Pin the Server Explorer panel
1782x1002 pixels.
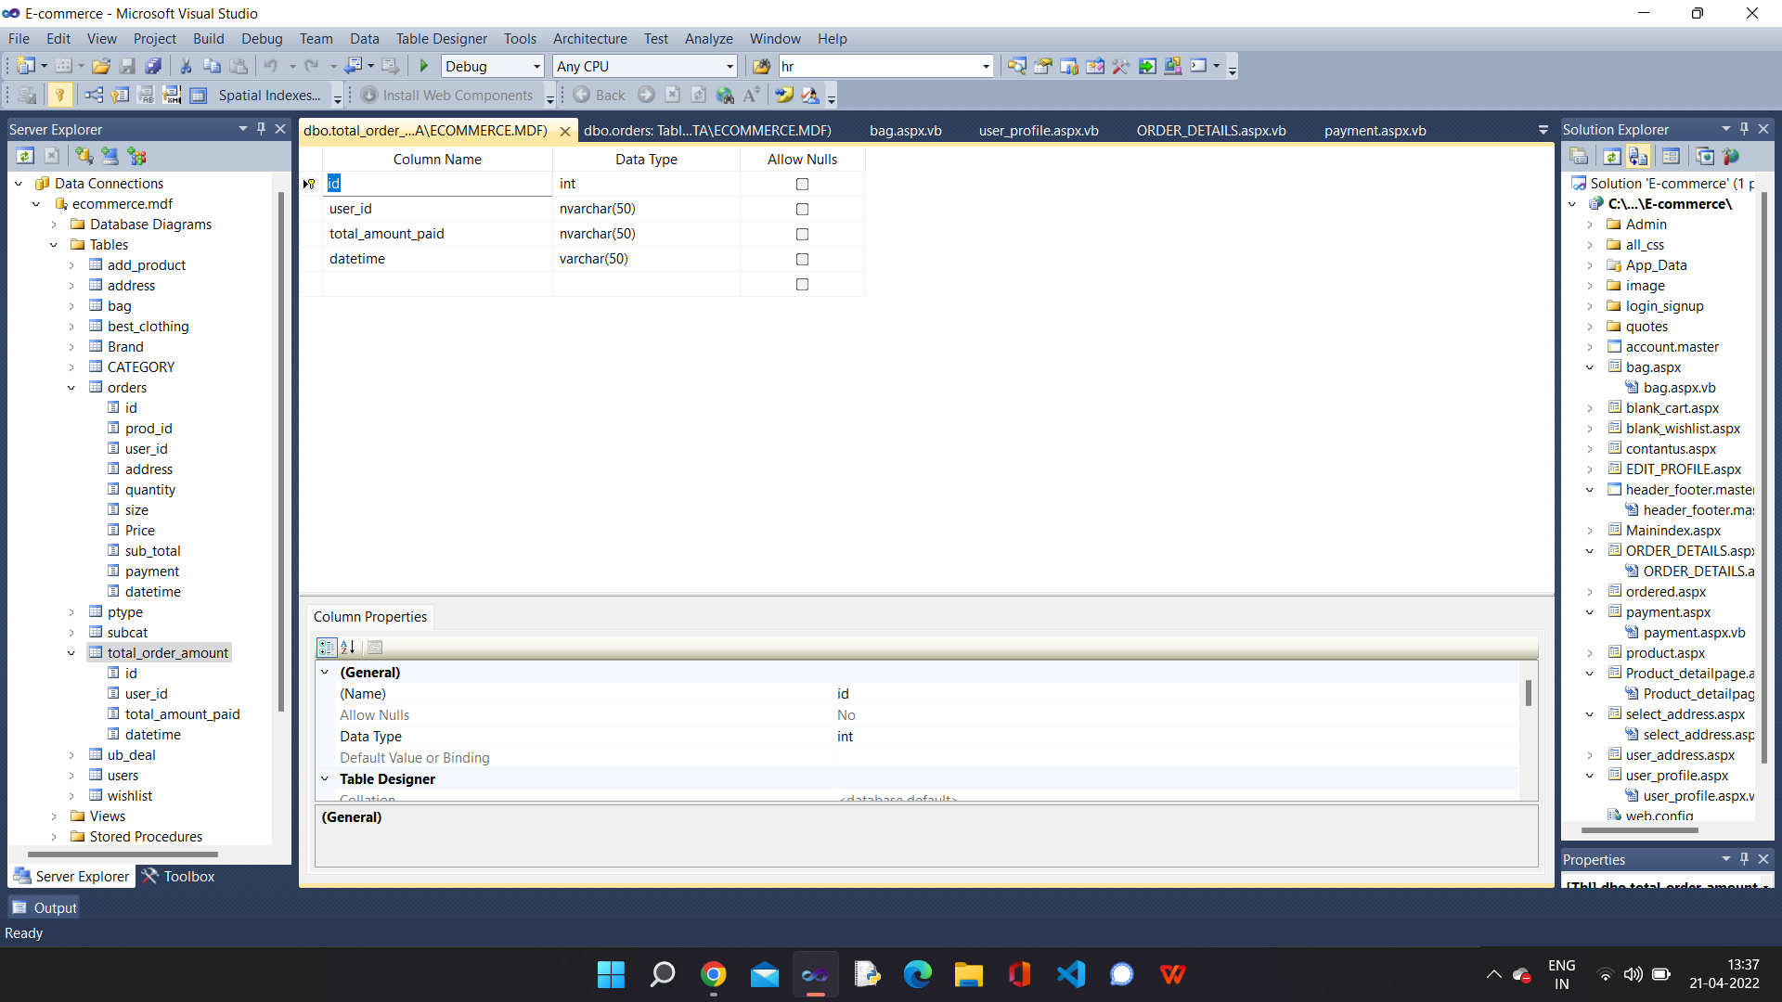[261, 129]
